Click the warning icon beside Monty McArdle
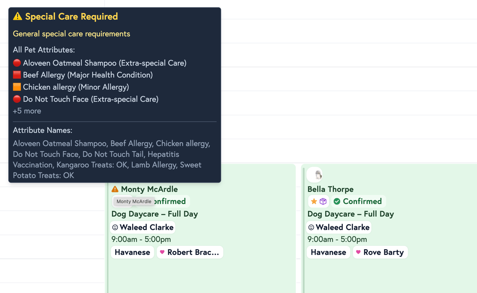 (115, 189)
